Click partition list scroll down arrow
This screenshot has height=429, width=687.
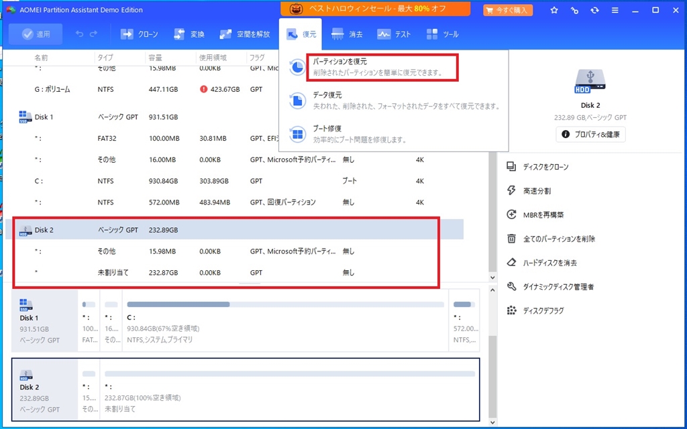(492, 278)
